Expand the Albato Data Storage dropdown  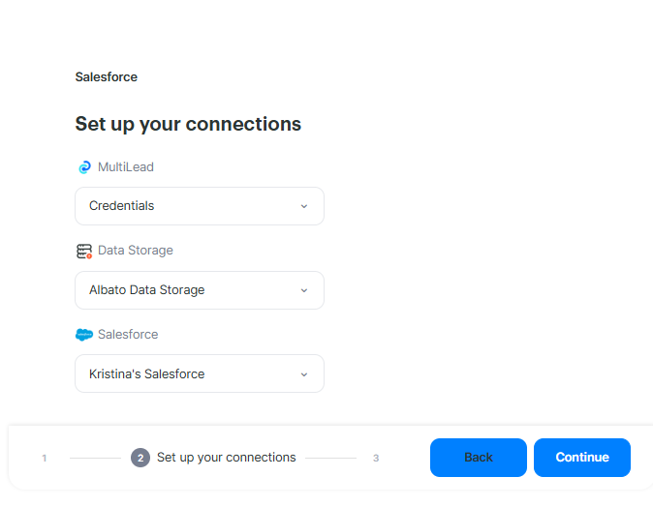[x=199, y=290]
